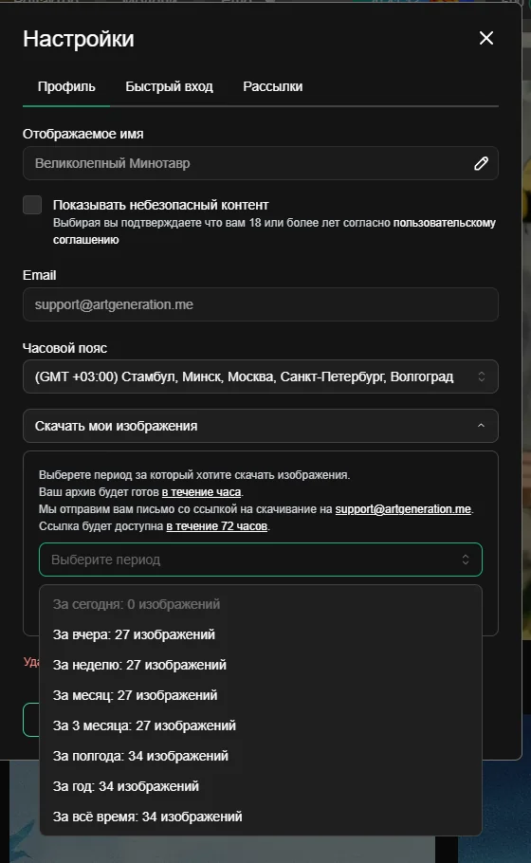Click support@artgeneration.me link in the description
This screenshot has height=863, width=531.
click(403, 509)
